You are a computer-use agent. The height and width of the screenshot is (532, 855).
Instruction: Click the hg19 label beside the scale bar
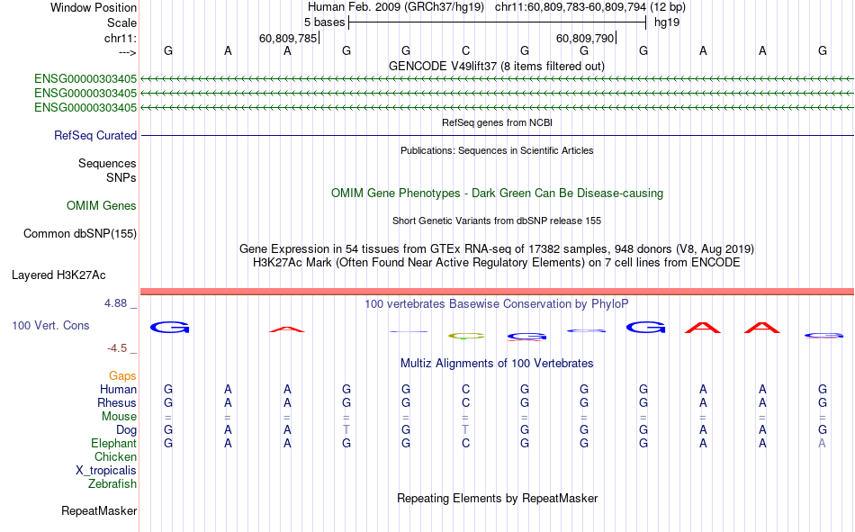tap(667, 23)
